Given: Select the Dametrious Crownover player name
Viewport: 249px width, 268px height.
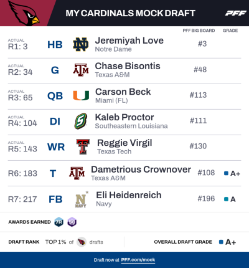Looking at the screenshot, I should (141, 170).
